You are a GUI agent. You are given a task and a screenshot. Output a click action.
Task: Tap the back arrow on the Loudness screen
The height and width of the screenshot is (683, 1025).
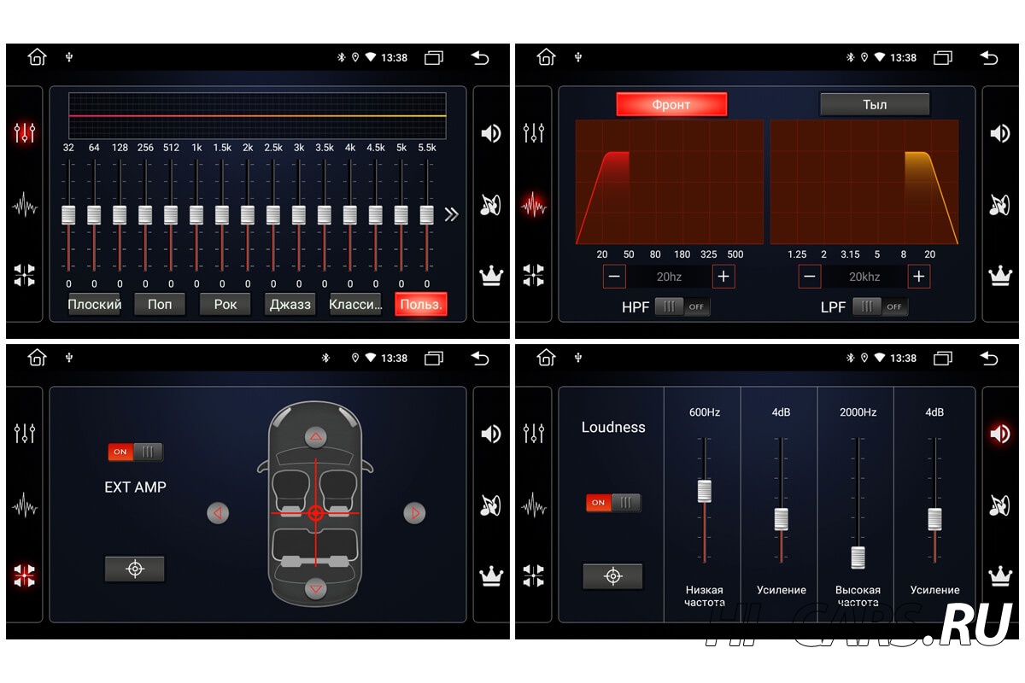point(989,358)
